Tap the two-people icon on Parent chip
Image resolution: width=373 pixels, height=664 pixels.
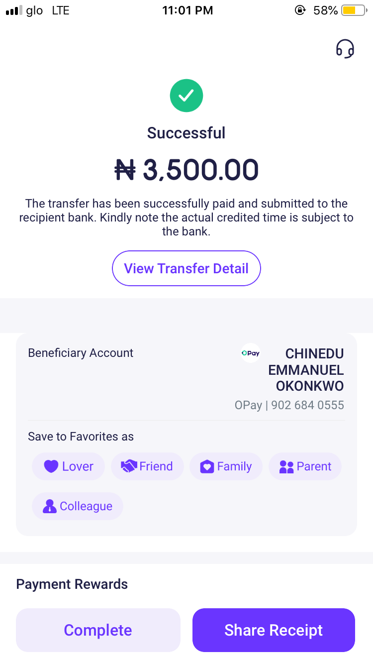tap(286, 466)
